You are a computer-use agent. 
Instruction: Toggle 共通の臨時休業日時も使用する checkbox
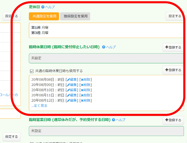coord(32,71)
